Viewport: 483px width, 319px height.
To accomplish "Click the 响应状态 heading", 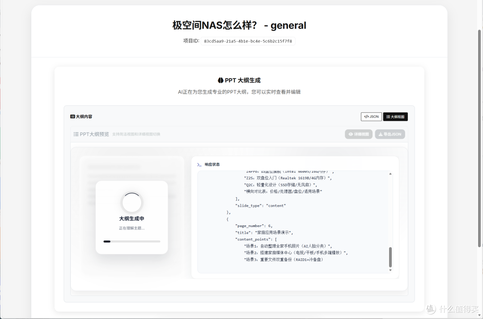I will [x=212, y=165].
